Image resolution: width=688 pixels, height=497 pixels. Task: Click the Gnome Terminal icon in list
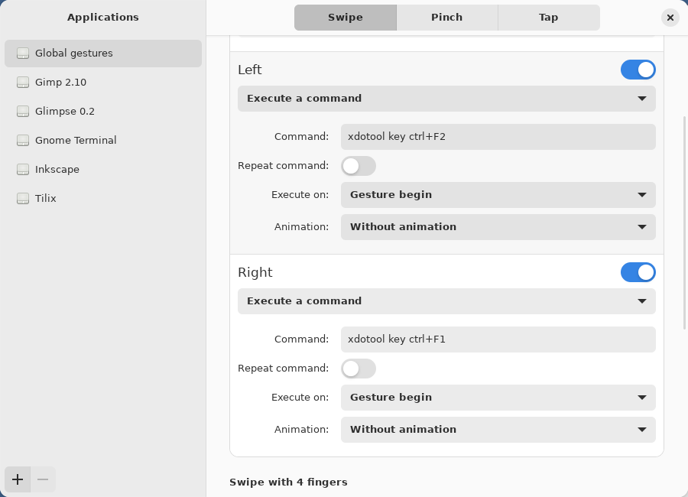click(x=23, y=141)
